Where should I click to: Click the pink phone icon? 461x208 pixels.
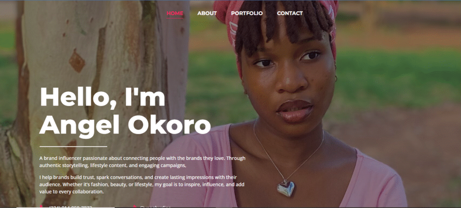tap(41, 207)
